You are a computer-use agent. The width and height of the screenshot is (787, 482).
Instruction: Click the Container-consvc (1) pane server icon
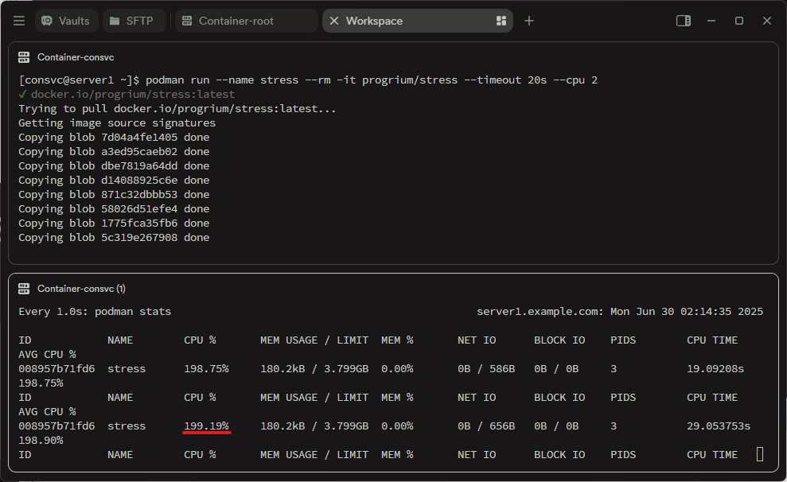[x=24, y=289]
